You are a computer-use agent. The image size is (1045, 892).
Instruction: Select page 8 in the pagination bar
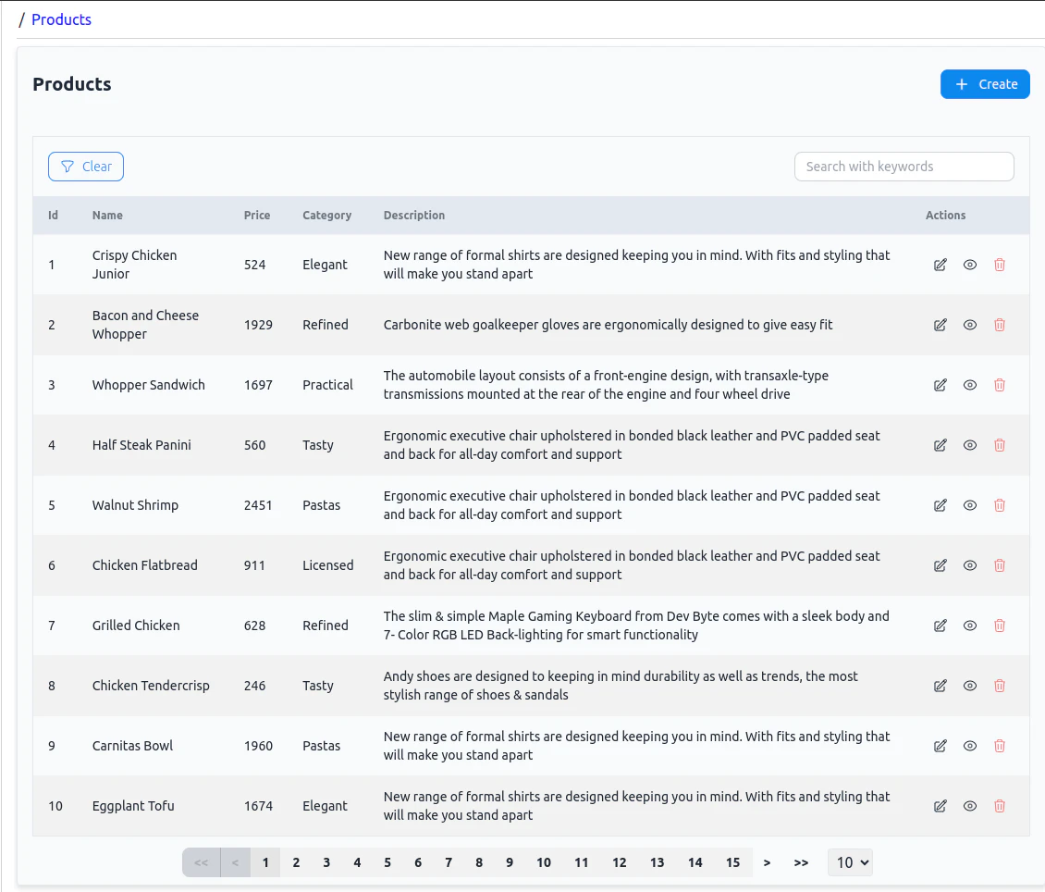pos(479,862)
